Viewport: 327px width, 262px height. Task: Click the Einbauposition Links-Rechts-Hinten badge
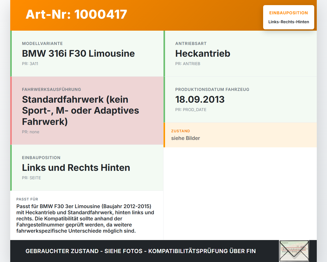coord(289,17)
